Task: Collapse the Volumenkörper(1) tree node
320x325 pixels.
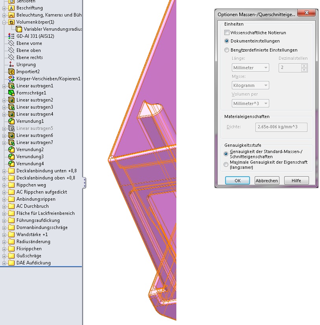Action: (4, 22)
